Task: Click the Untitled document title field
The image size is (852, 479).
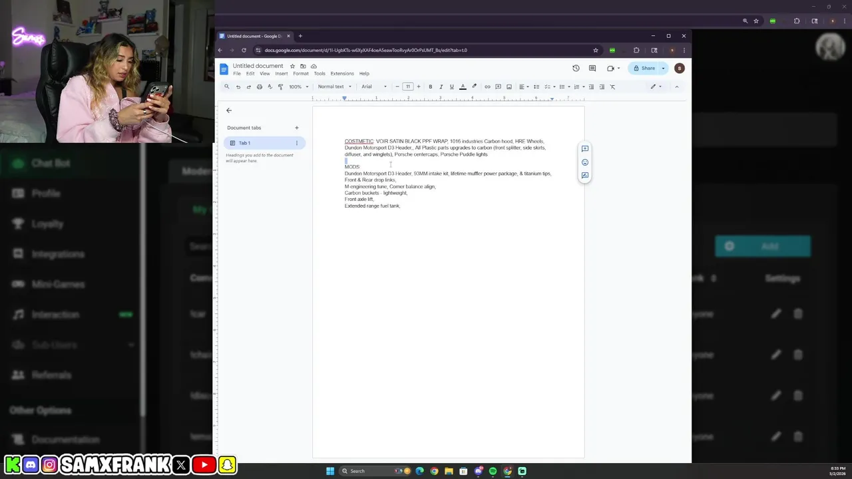Action: pyautogui.click(x=258, y=66)
